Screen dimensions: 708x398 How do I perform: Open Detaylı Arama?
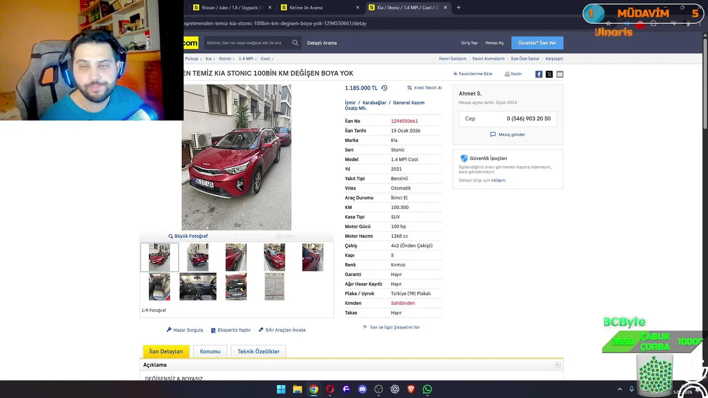click(x=322, y=43)
